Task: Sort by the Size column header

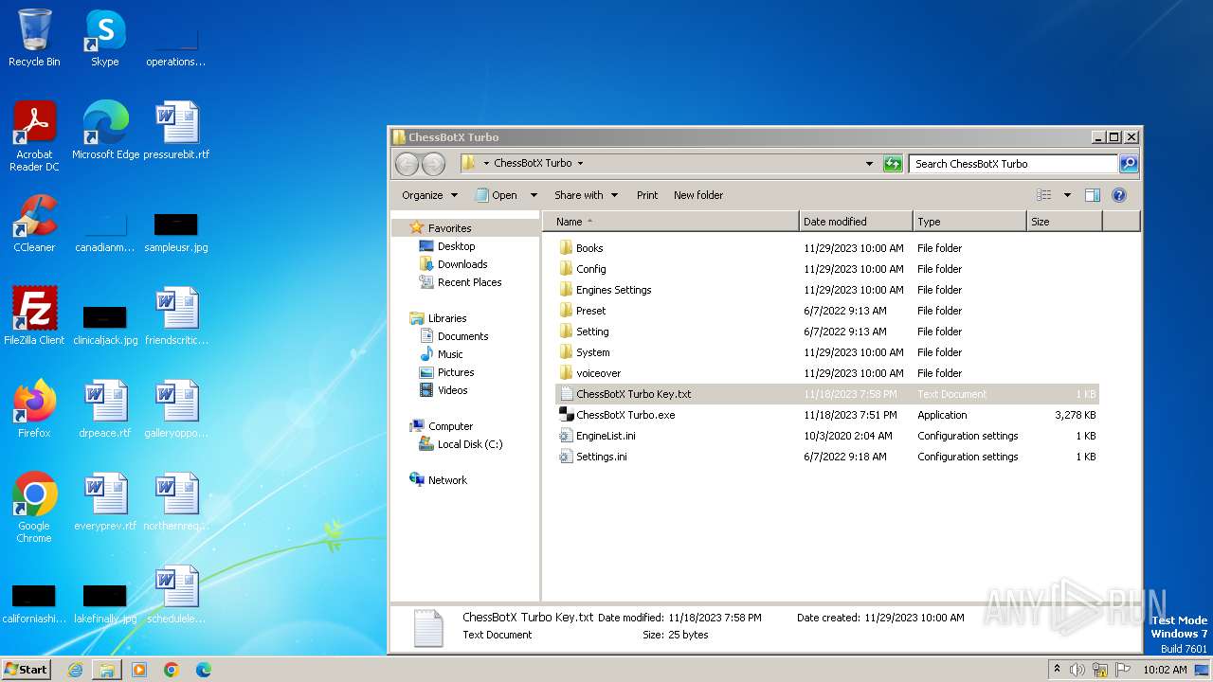Action: 1065,222
